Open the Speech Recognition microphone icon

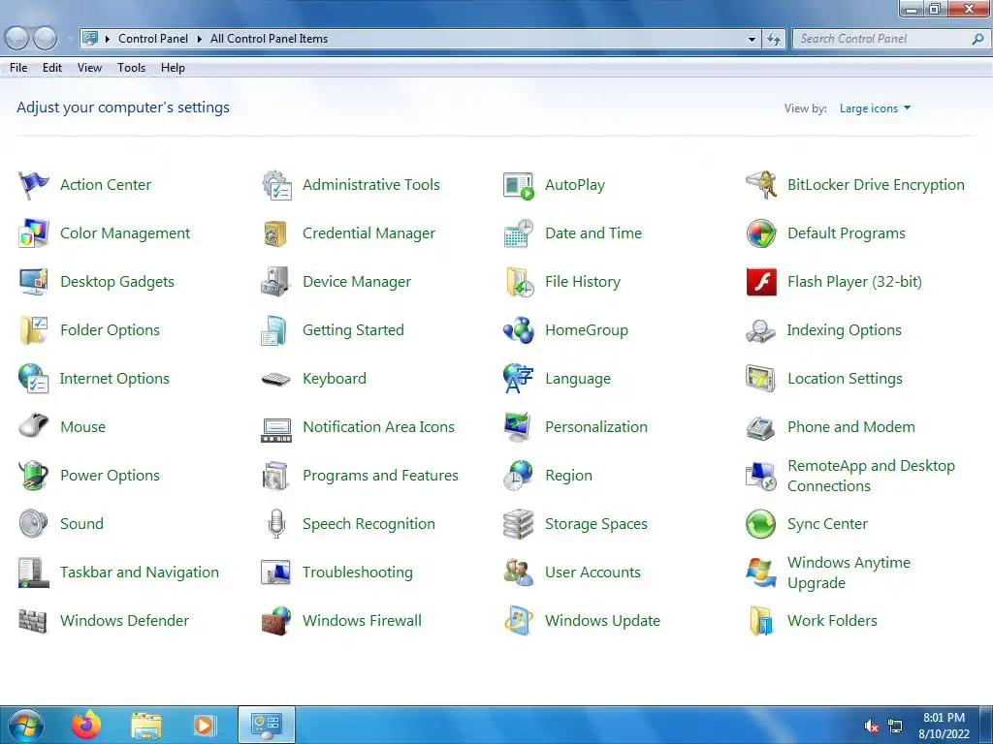tap(276, 524)
